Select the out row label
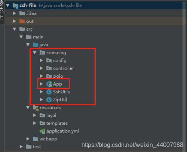This screenshot has height=152, width=187. pos(30,21)
